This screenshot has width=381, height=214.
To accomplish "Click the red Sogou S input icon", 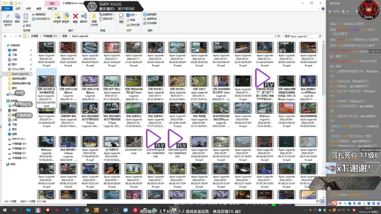I will click(x=334, y=204).
